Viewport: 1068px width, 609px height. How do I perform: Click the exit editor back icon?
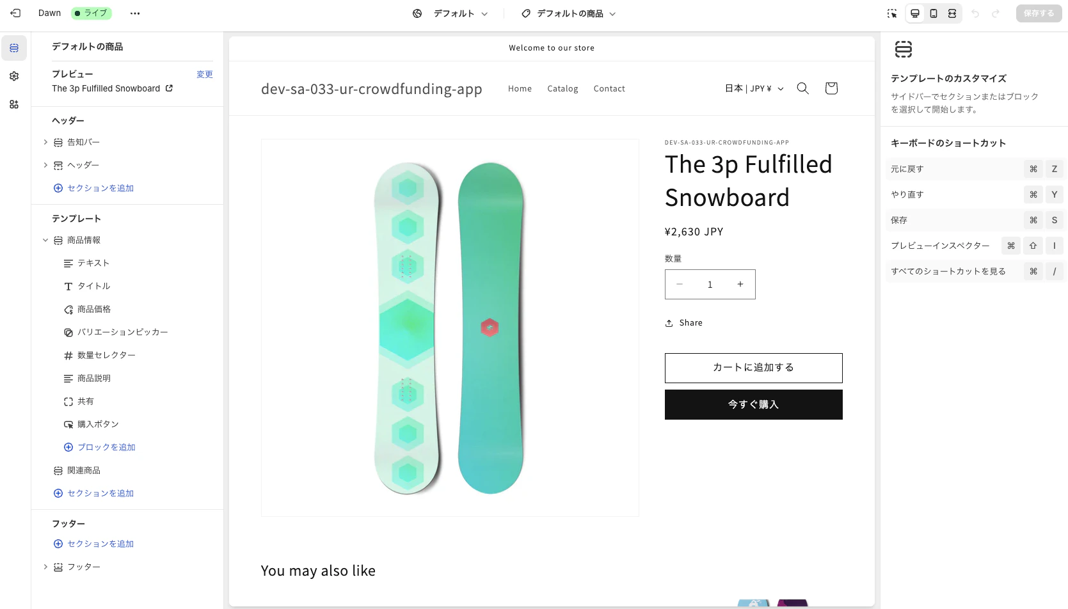[15, 13]
